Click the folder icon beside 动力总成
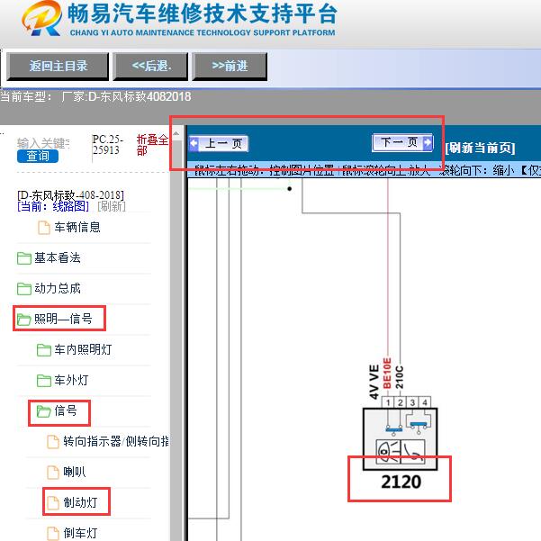The image size is (541, 541). (24, 289)
